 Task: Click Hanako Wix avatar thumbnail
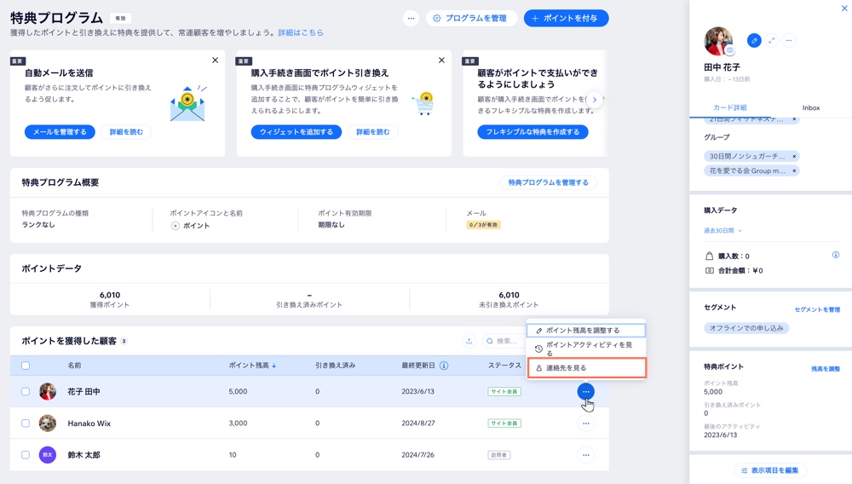(48, 423)
